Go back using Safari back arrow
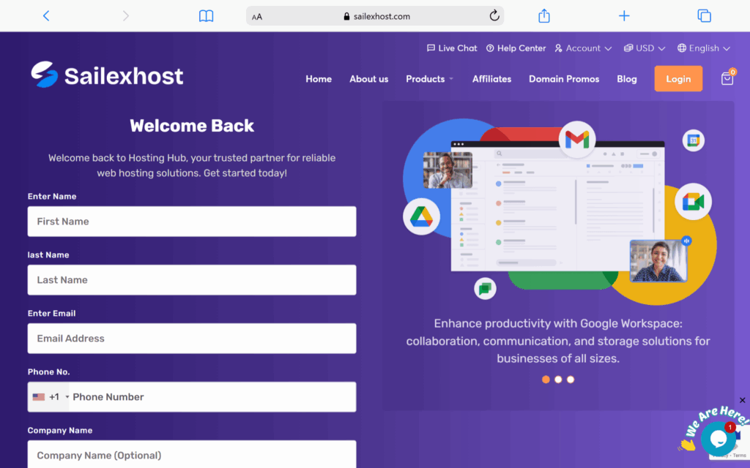This screenshot has height=468, width=750. [46, 16]
